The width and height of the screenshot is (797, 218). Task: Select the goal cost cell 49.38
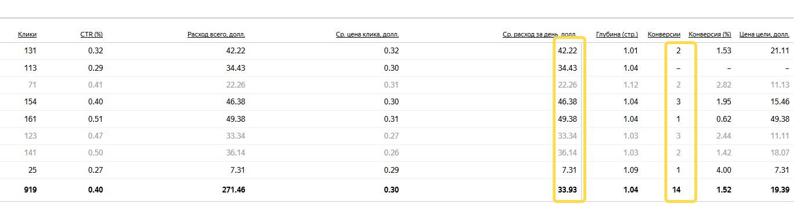click(x=780, y=119)
